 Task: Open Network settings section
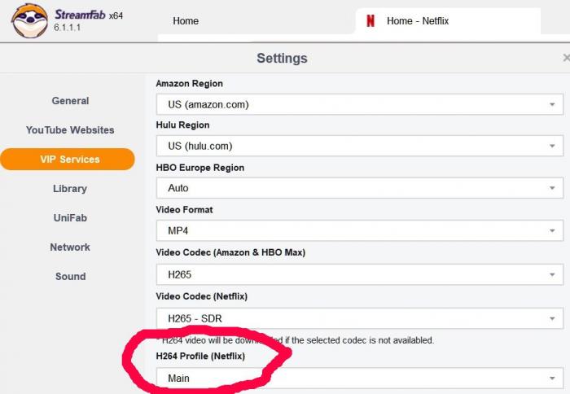click(70, 247)
